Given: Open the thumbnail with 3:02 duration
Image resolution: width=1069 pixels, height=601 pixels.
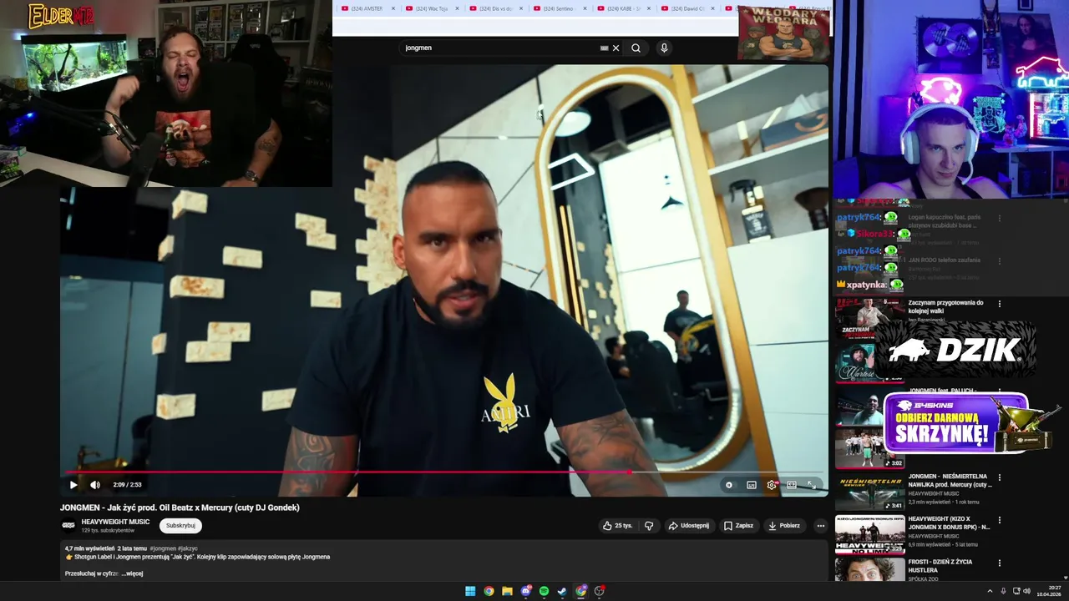Looking at the screenshot, I should (x=869, y=448).
